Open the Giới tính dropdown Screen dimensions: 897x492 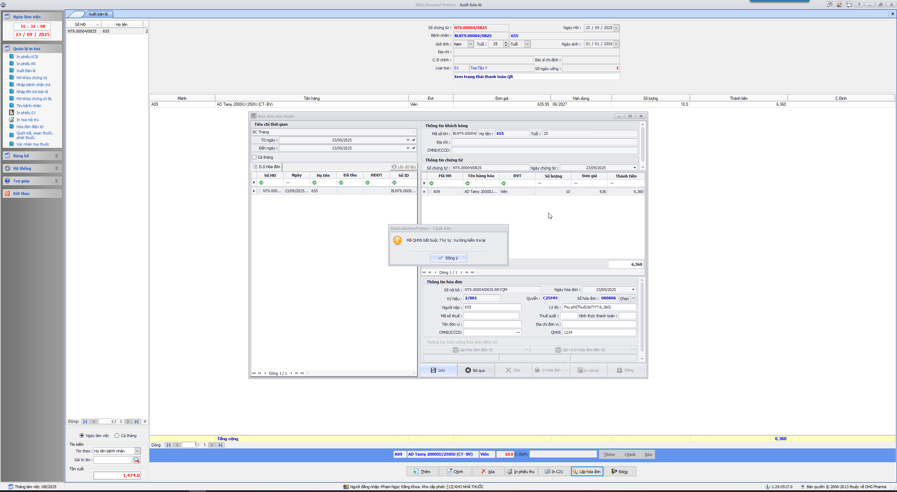click(471, 44)
